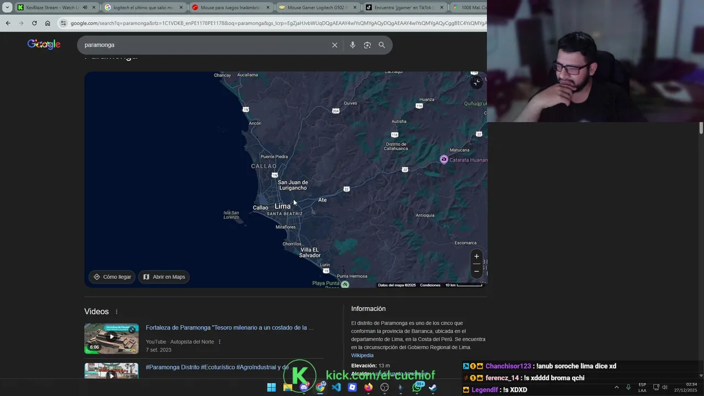Go back to previous page
Screen dimensions: 704x396
coord(8,23)
